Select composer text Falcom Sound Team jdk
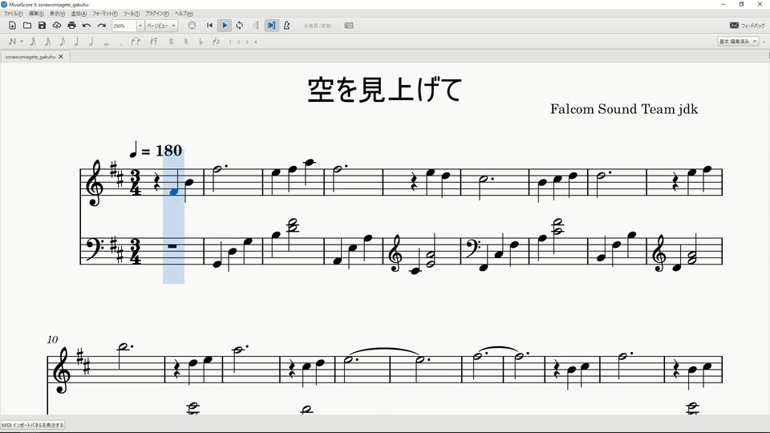The width and height of the screenshot is (770, 433). click(x=624, y=109)
